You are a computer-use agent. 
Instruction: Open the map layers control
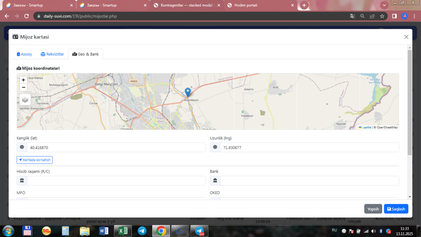[25, 100]
